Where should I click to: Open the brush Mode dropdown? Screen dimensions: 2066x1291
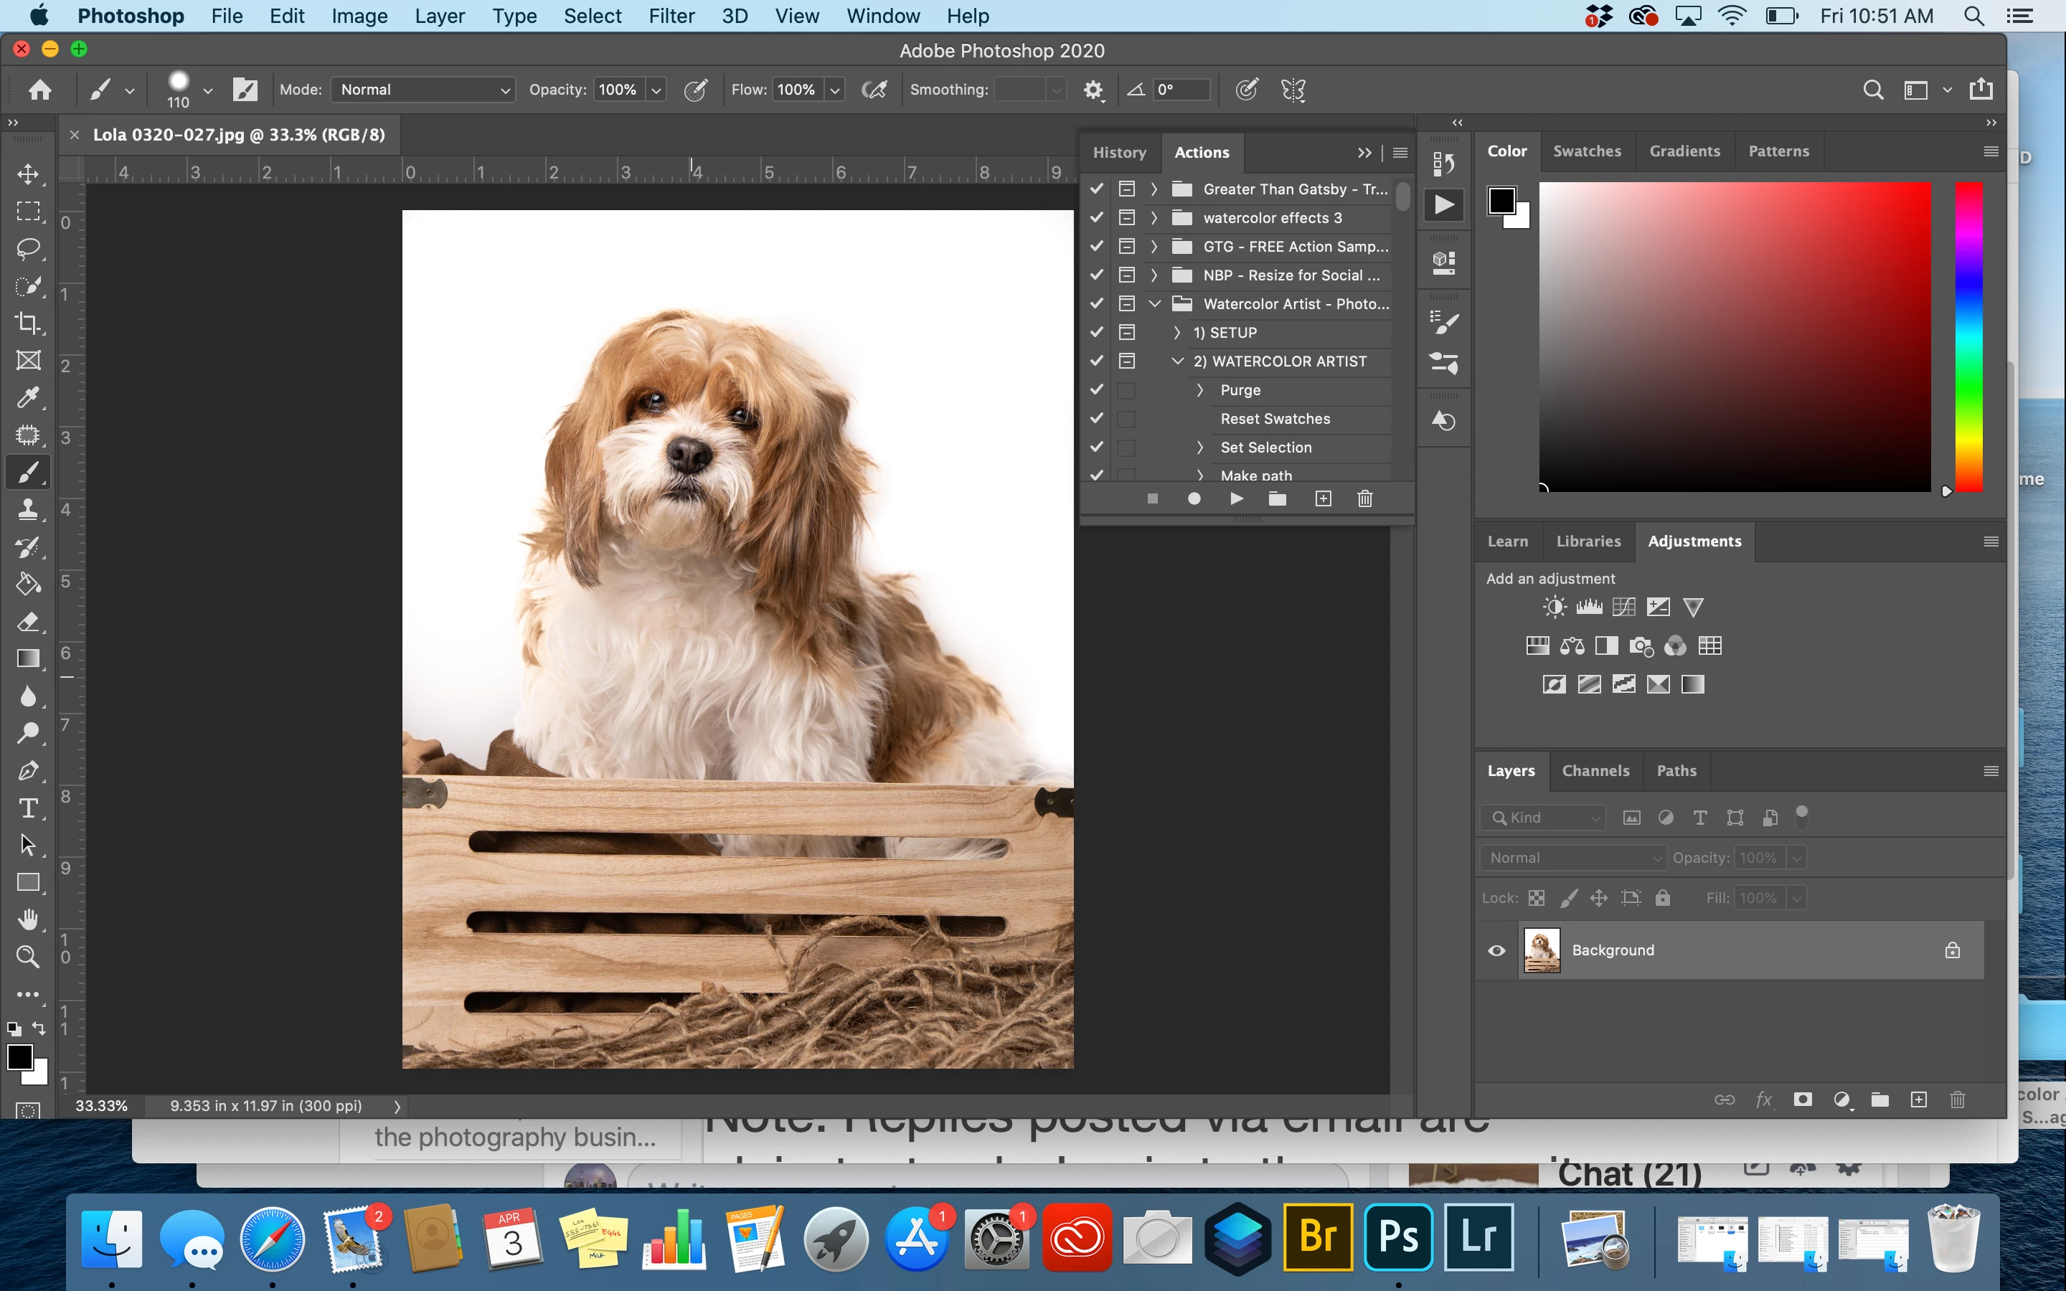[x=423, y=90]
